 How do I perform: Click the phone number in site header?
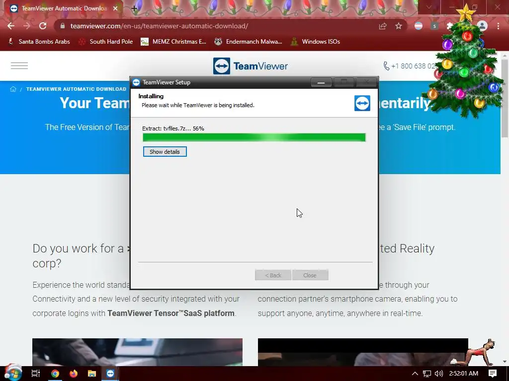click(410, 66)
